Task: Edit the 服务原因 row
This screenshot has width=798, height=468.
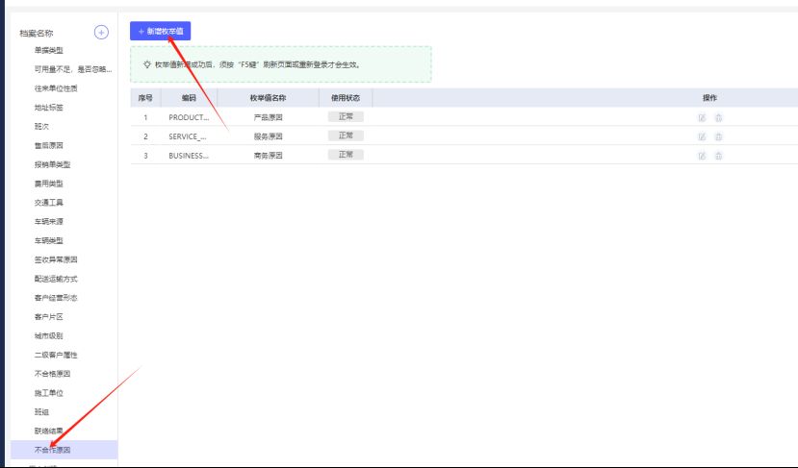Action: point(702,136)
